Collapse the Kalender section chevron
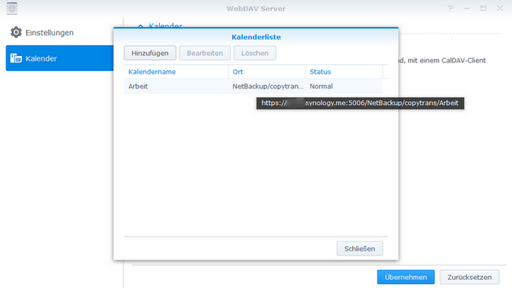This screenshot has height=288, width=512. pyautogui.click(x=140, y=25)
